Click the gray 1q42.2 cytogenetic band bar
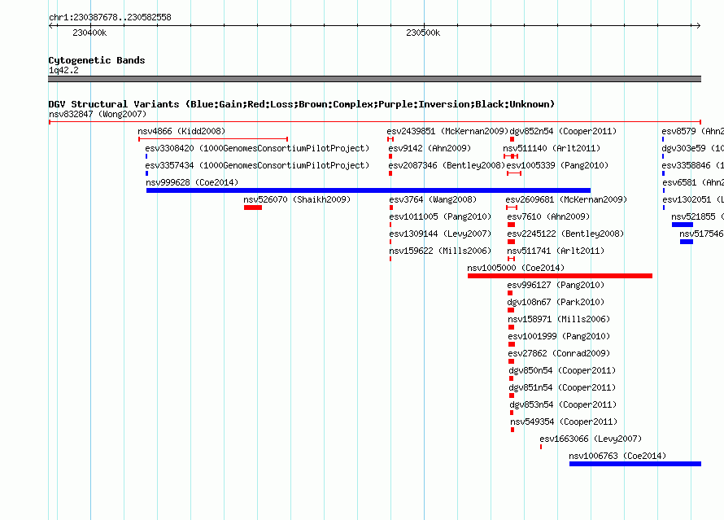 pos(374,79)
